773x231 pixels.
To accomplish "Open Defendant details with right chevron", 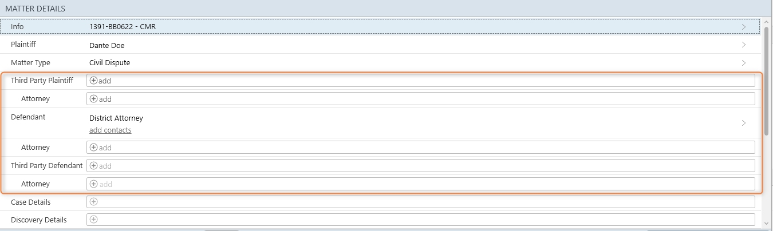I will (744, 123).
